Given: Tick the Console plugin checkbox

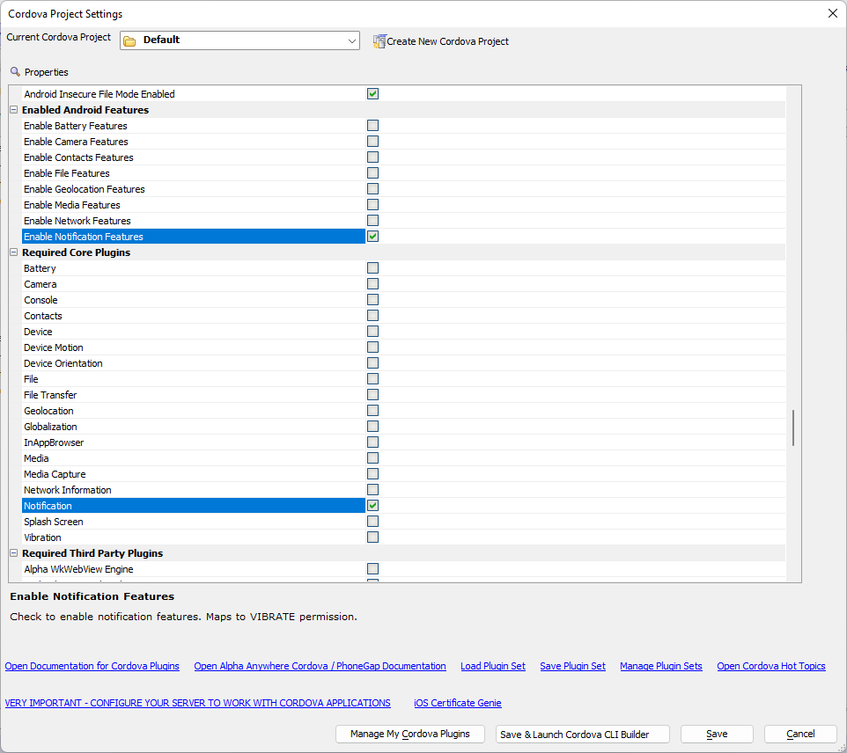Looking at the screenshot, I should [x=372, y=300].
